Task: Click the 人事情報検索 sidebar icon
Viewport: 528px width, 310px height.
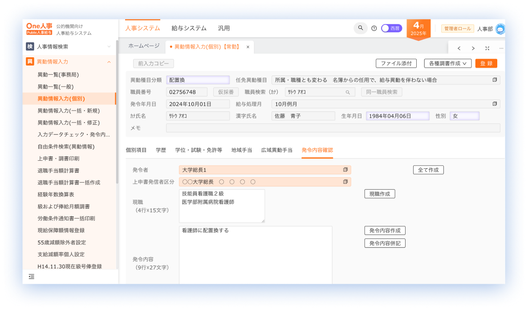Action: [30, 46]
